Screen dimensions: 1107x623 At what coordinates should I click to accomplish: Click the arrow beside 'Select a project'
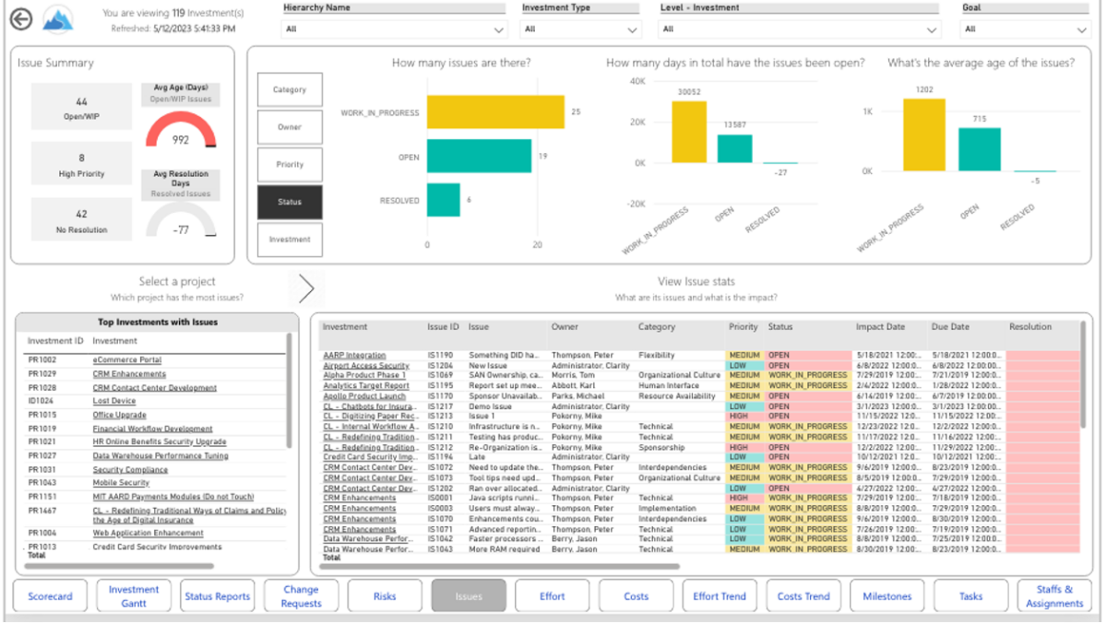[x=305, y=288]
